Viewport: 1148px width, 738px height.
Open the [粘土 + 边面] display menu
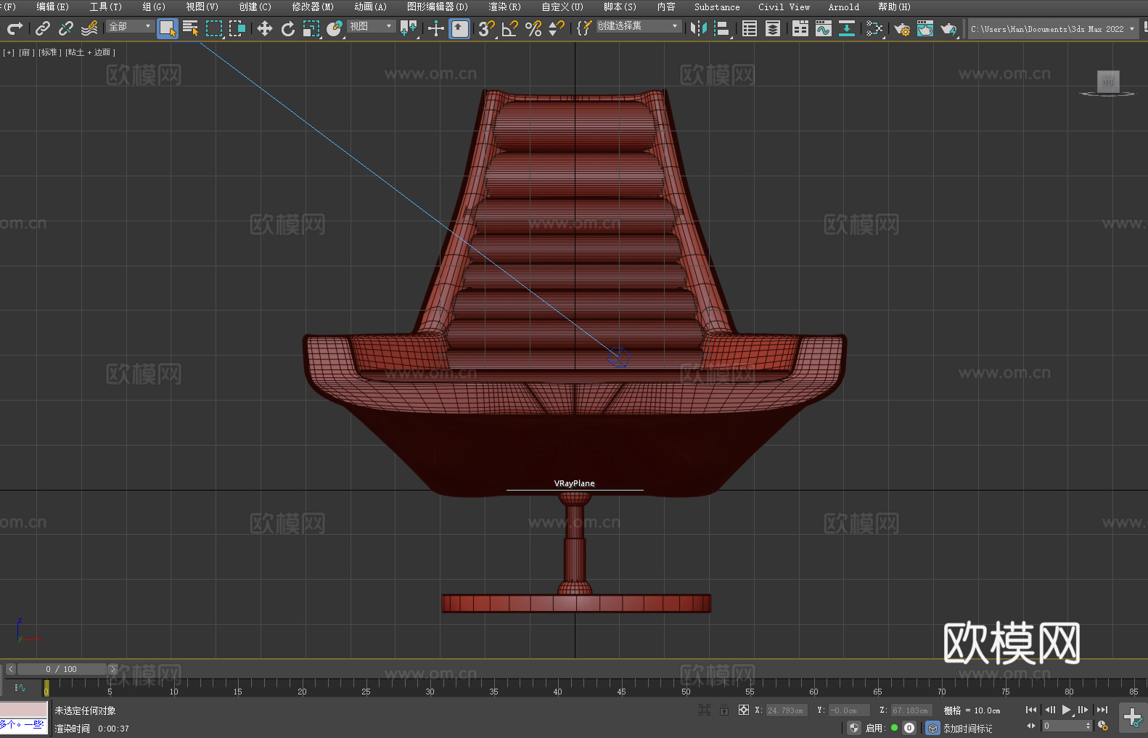pyautogui.click(x=90, y=52)
